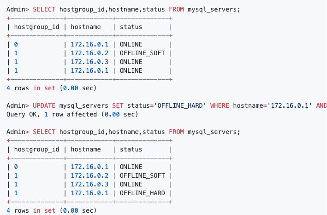Click 172.16.0.3 in the first result table

tap(89, 62)
